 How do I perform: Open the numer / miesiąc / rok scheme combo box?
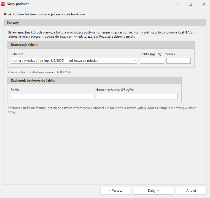pos(74,61)
